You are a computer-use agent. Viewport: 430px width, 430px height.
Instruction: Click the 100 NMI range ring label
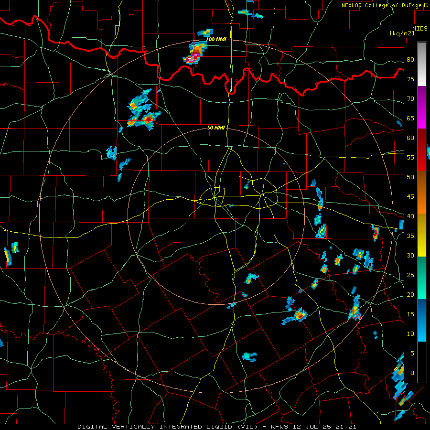pos(216,39)
